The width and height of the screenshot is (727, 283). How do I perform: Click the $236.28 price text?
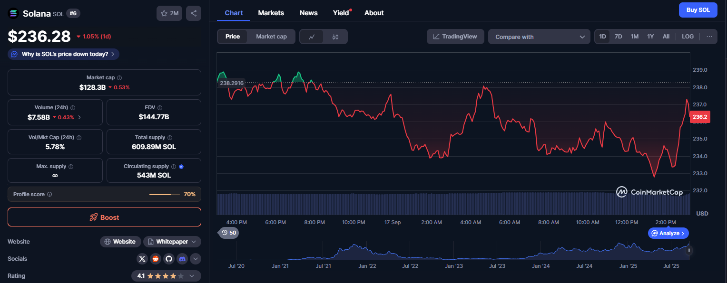(39, 36)
